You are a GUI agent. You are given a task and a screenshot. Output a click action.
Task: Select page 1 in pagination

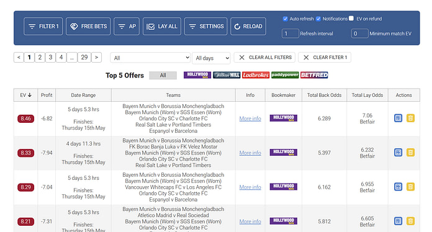(29, 57)
